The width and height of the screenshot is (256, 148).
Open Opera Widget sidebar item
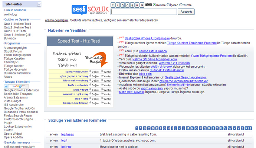coord(13,134)
